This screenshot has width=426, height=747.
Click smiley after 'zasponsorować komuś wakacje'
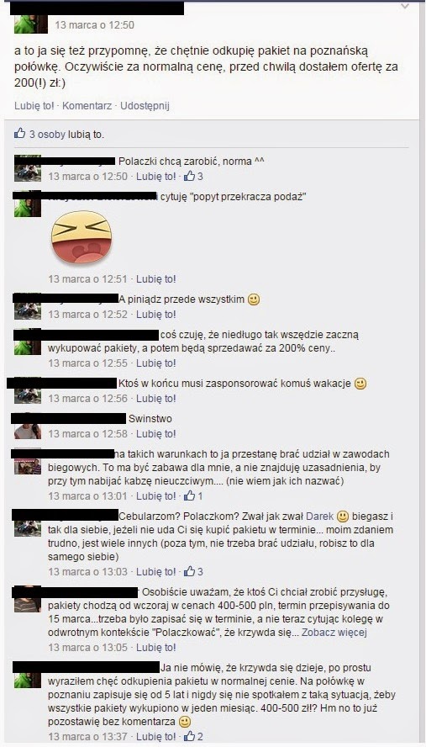(360, 384)
